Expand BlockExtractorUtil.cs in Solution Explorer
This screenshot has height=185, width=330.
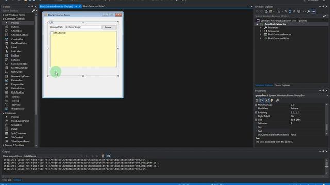point(260,38)
